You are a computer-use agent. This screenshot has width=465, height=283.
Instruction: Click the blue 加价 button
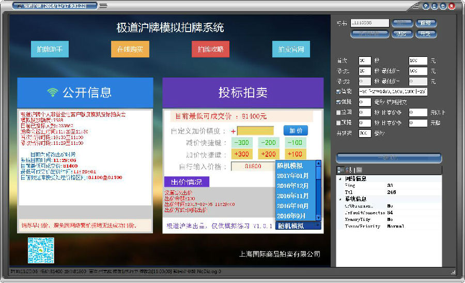click(296, 130)
